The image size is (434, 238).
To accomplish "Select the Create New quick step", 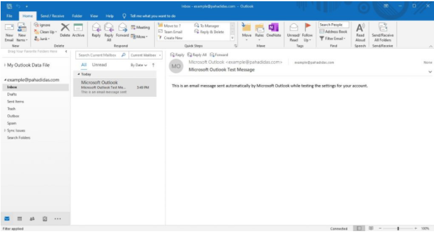I will click(x=170, y=38).
